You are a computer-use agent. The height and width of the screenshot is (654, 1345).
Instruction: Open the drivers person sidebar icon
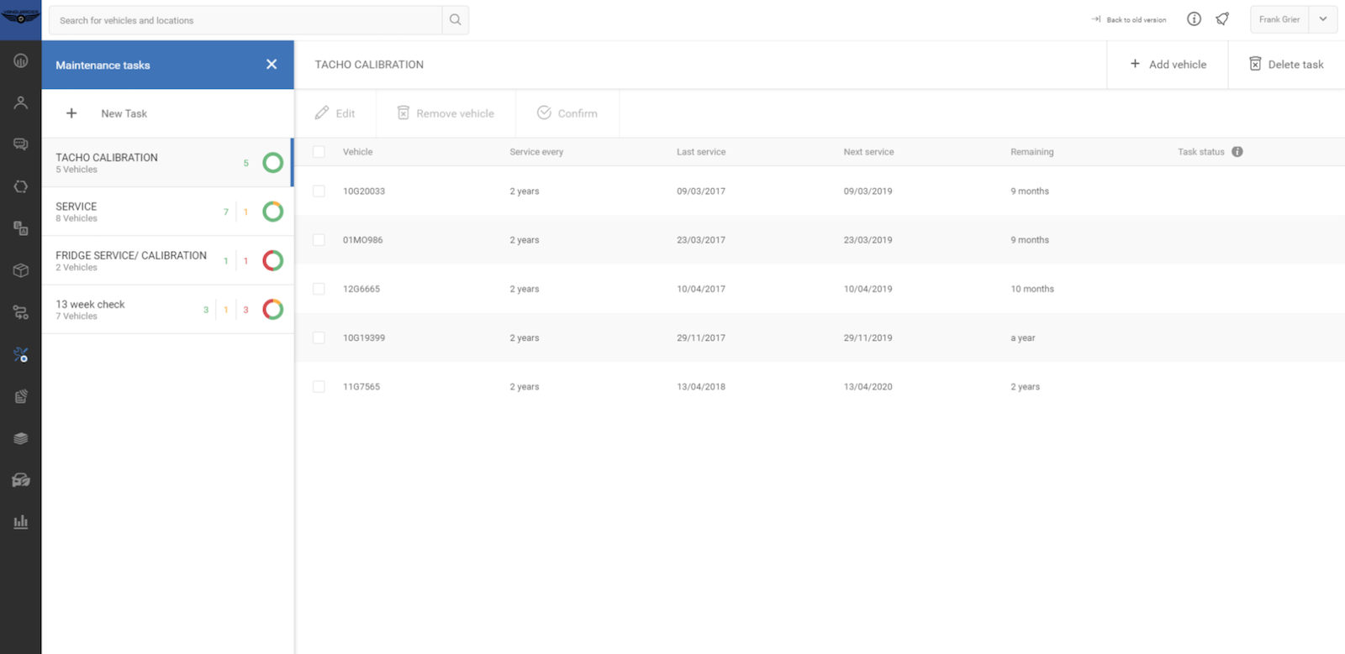pos(21,102)
